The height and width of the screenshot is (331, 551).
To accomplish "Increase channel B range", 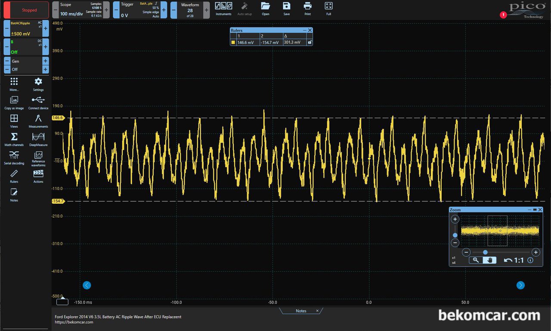I will [x=46, y=47].
